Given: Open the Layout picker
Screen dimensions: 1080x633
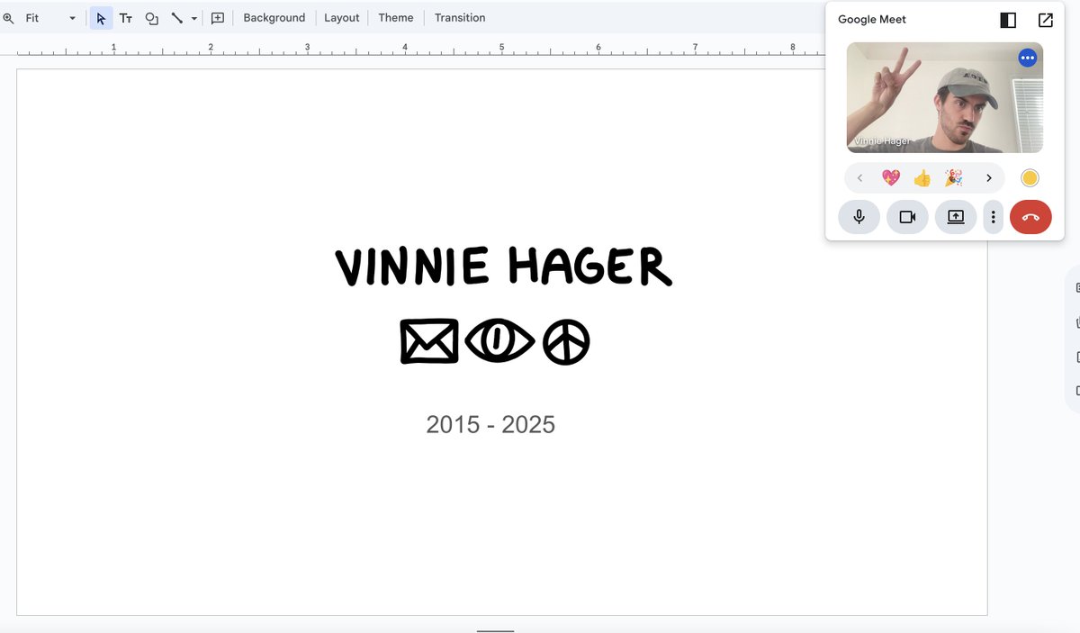Looking at the screenshot, I should pos(341,17).
